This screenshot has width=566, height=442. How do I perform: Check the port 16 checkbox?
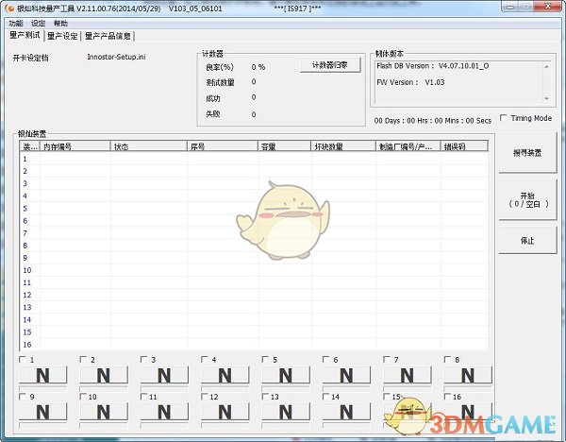[447, 397]
